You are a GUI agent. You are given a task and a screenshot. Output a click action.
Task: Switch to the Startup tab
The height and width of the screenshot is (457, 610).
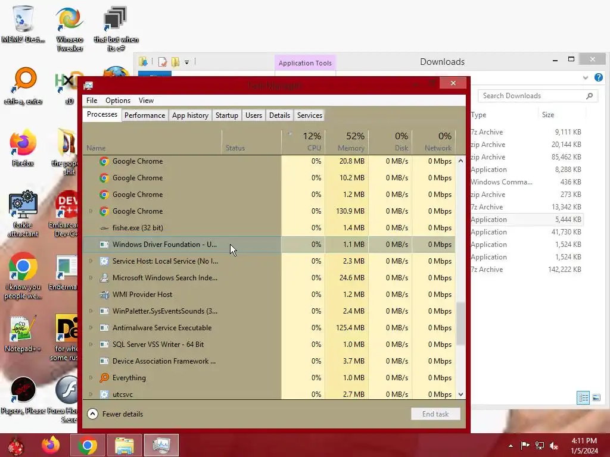point(227,115)
